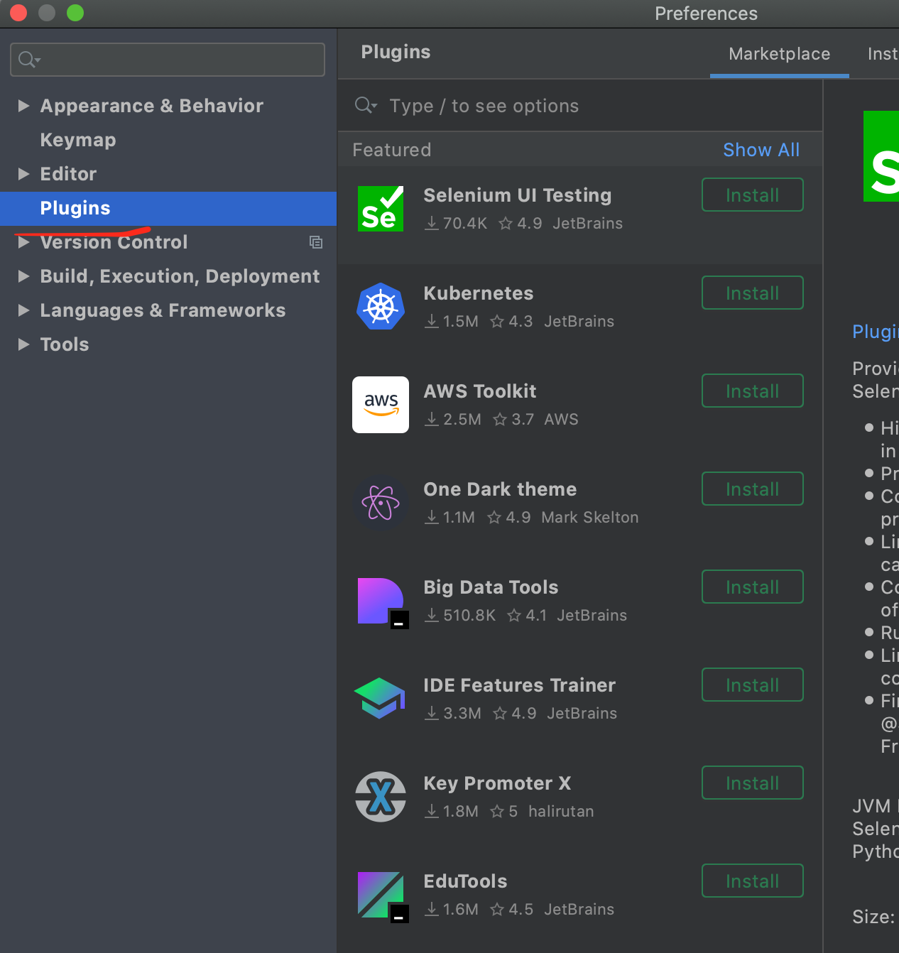Click the 3.7 rating of AWS Toolkit
Image resolution: width=899 pixels, height=953 pixels.
click(514, 420)
